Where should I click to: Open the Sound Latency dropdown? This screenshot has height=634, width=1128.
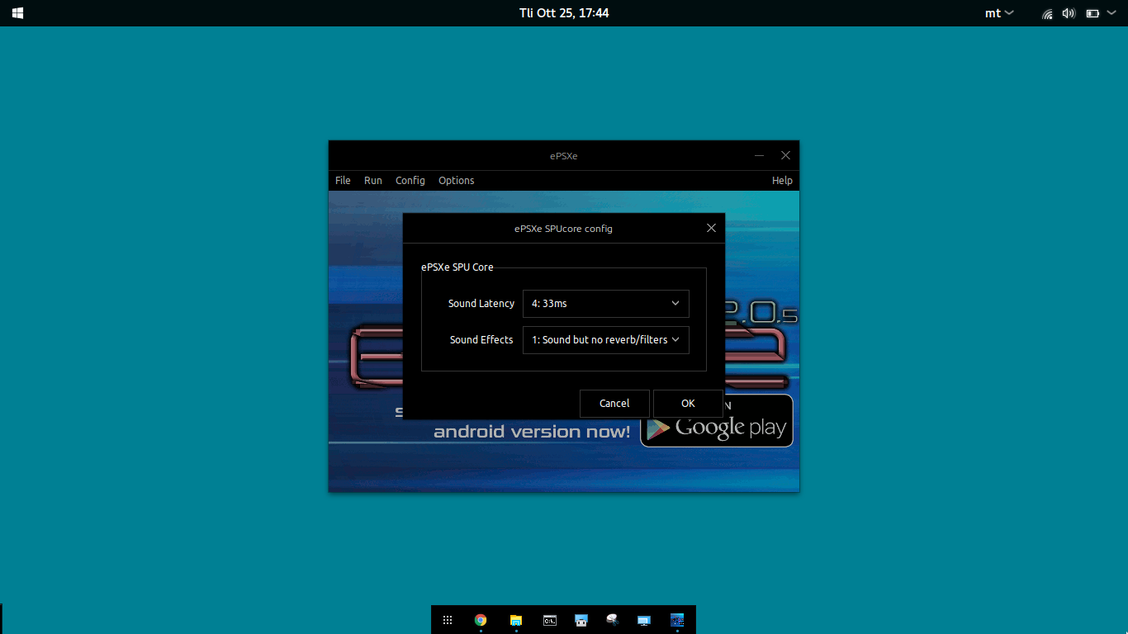pyautogui.click(x=605, y=304)
